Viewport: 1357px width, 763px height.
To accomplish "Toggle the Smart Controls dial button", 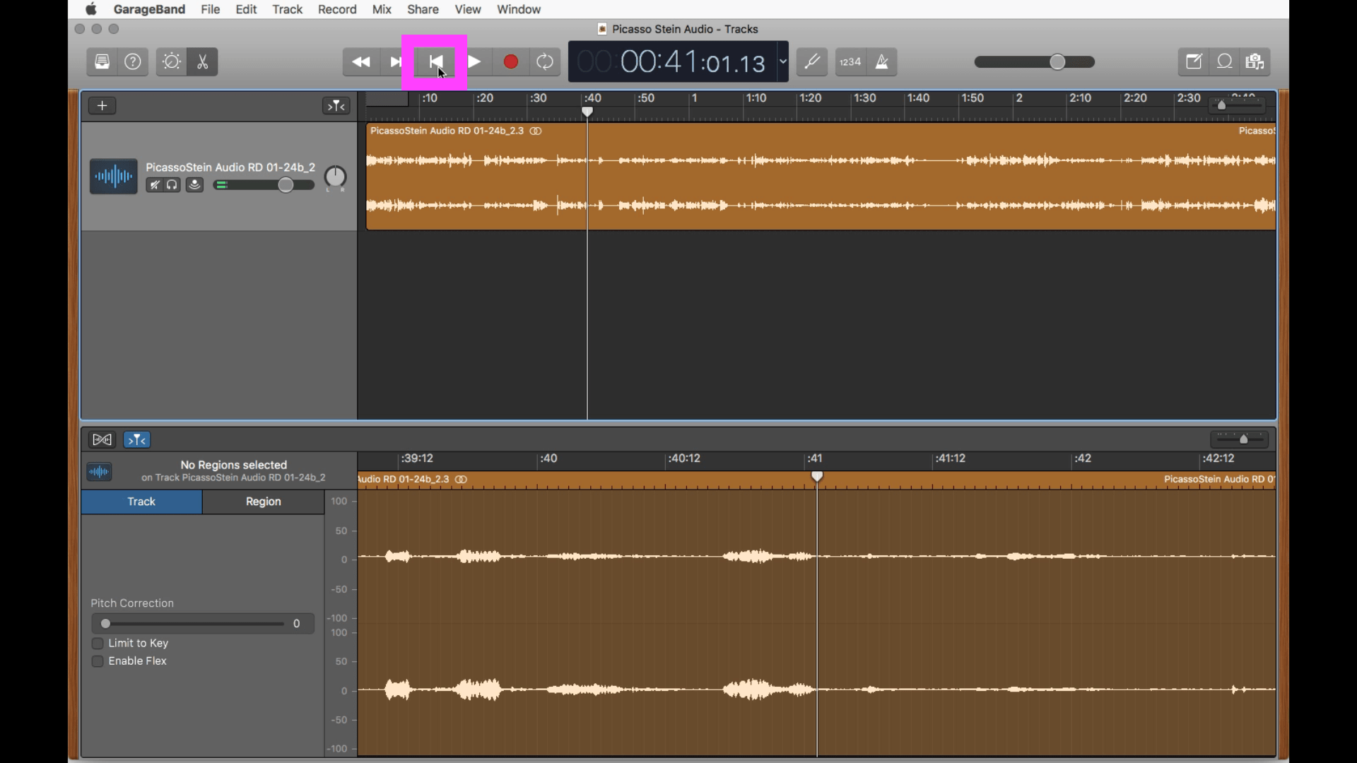I will click(172, 62).
